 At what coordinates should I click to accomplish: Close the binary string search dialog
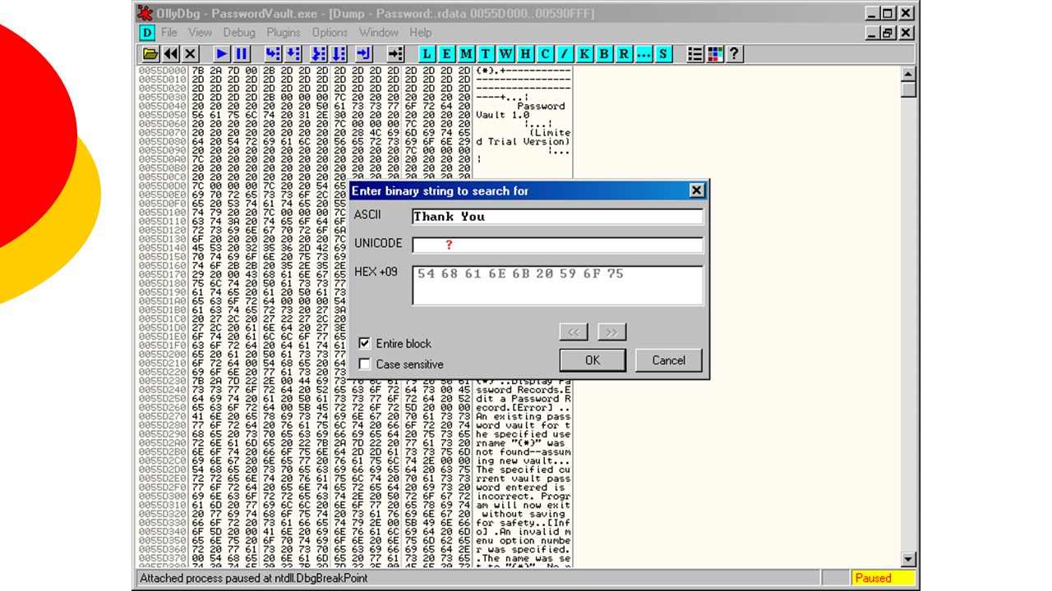click(697, 190)
